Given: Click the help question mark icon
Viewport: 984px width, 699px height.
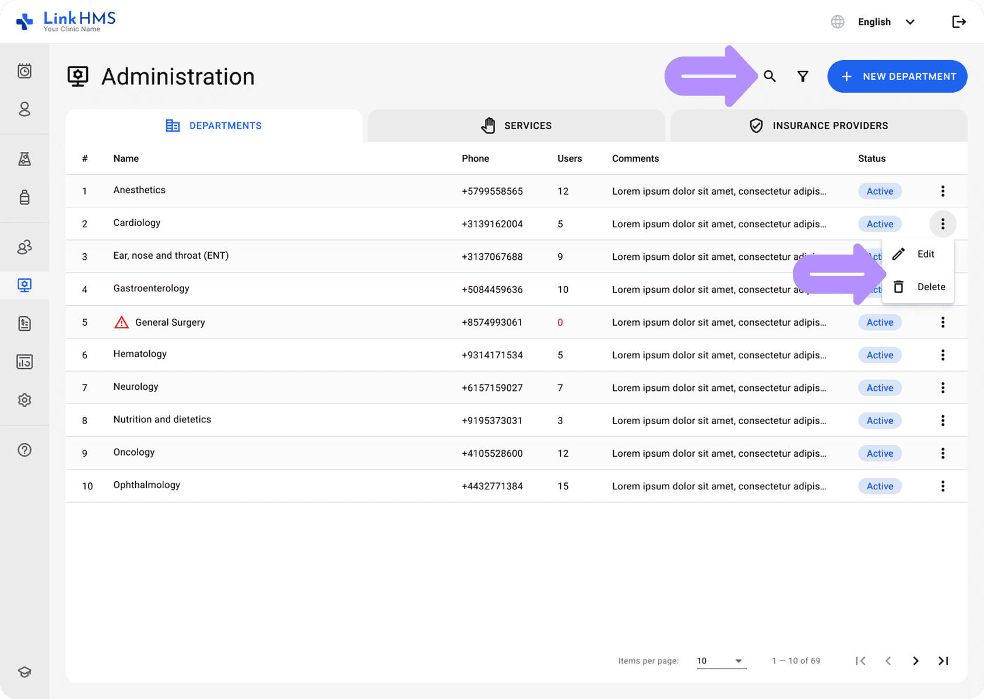Looking at the screenshot, I should (x=24, y=450).
